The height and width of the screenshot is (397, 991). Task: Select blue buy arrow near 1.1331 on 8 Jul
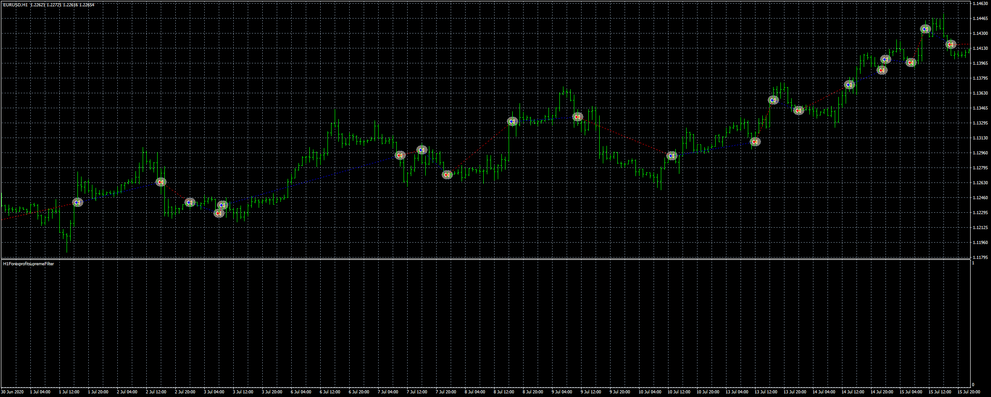512,121
